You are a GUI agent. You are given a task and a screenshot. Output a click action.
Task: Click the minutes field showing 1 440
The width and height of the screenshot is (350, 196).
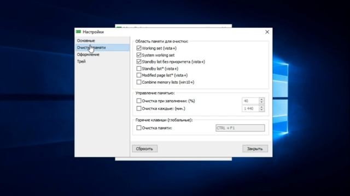point(250,108)
